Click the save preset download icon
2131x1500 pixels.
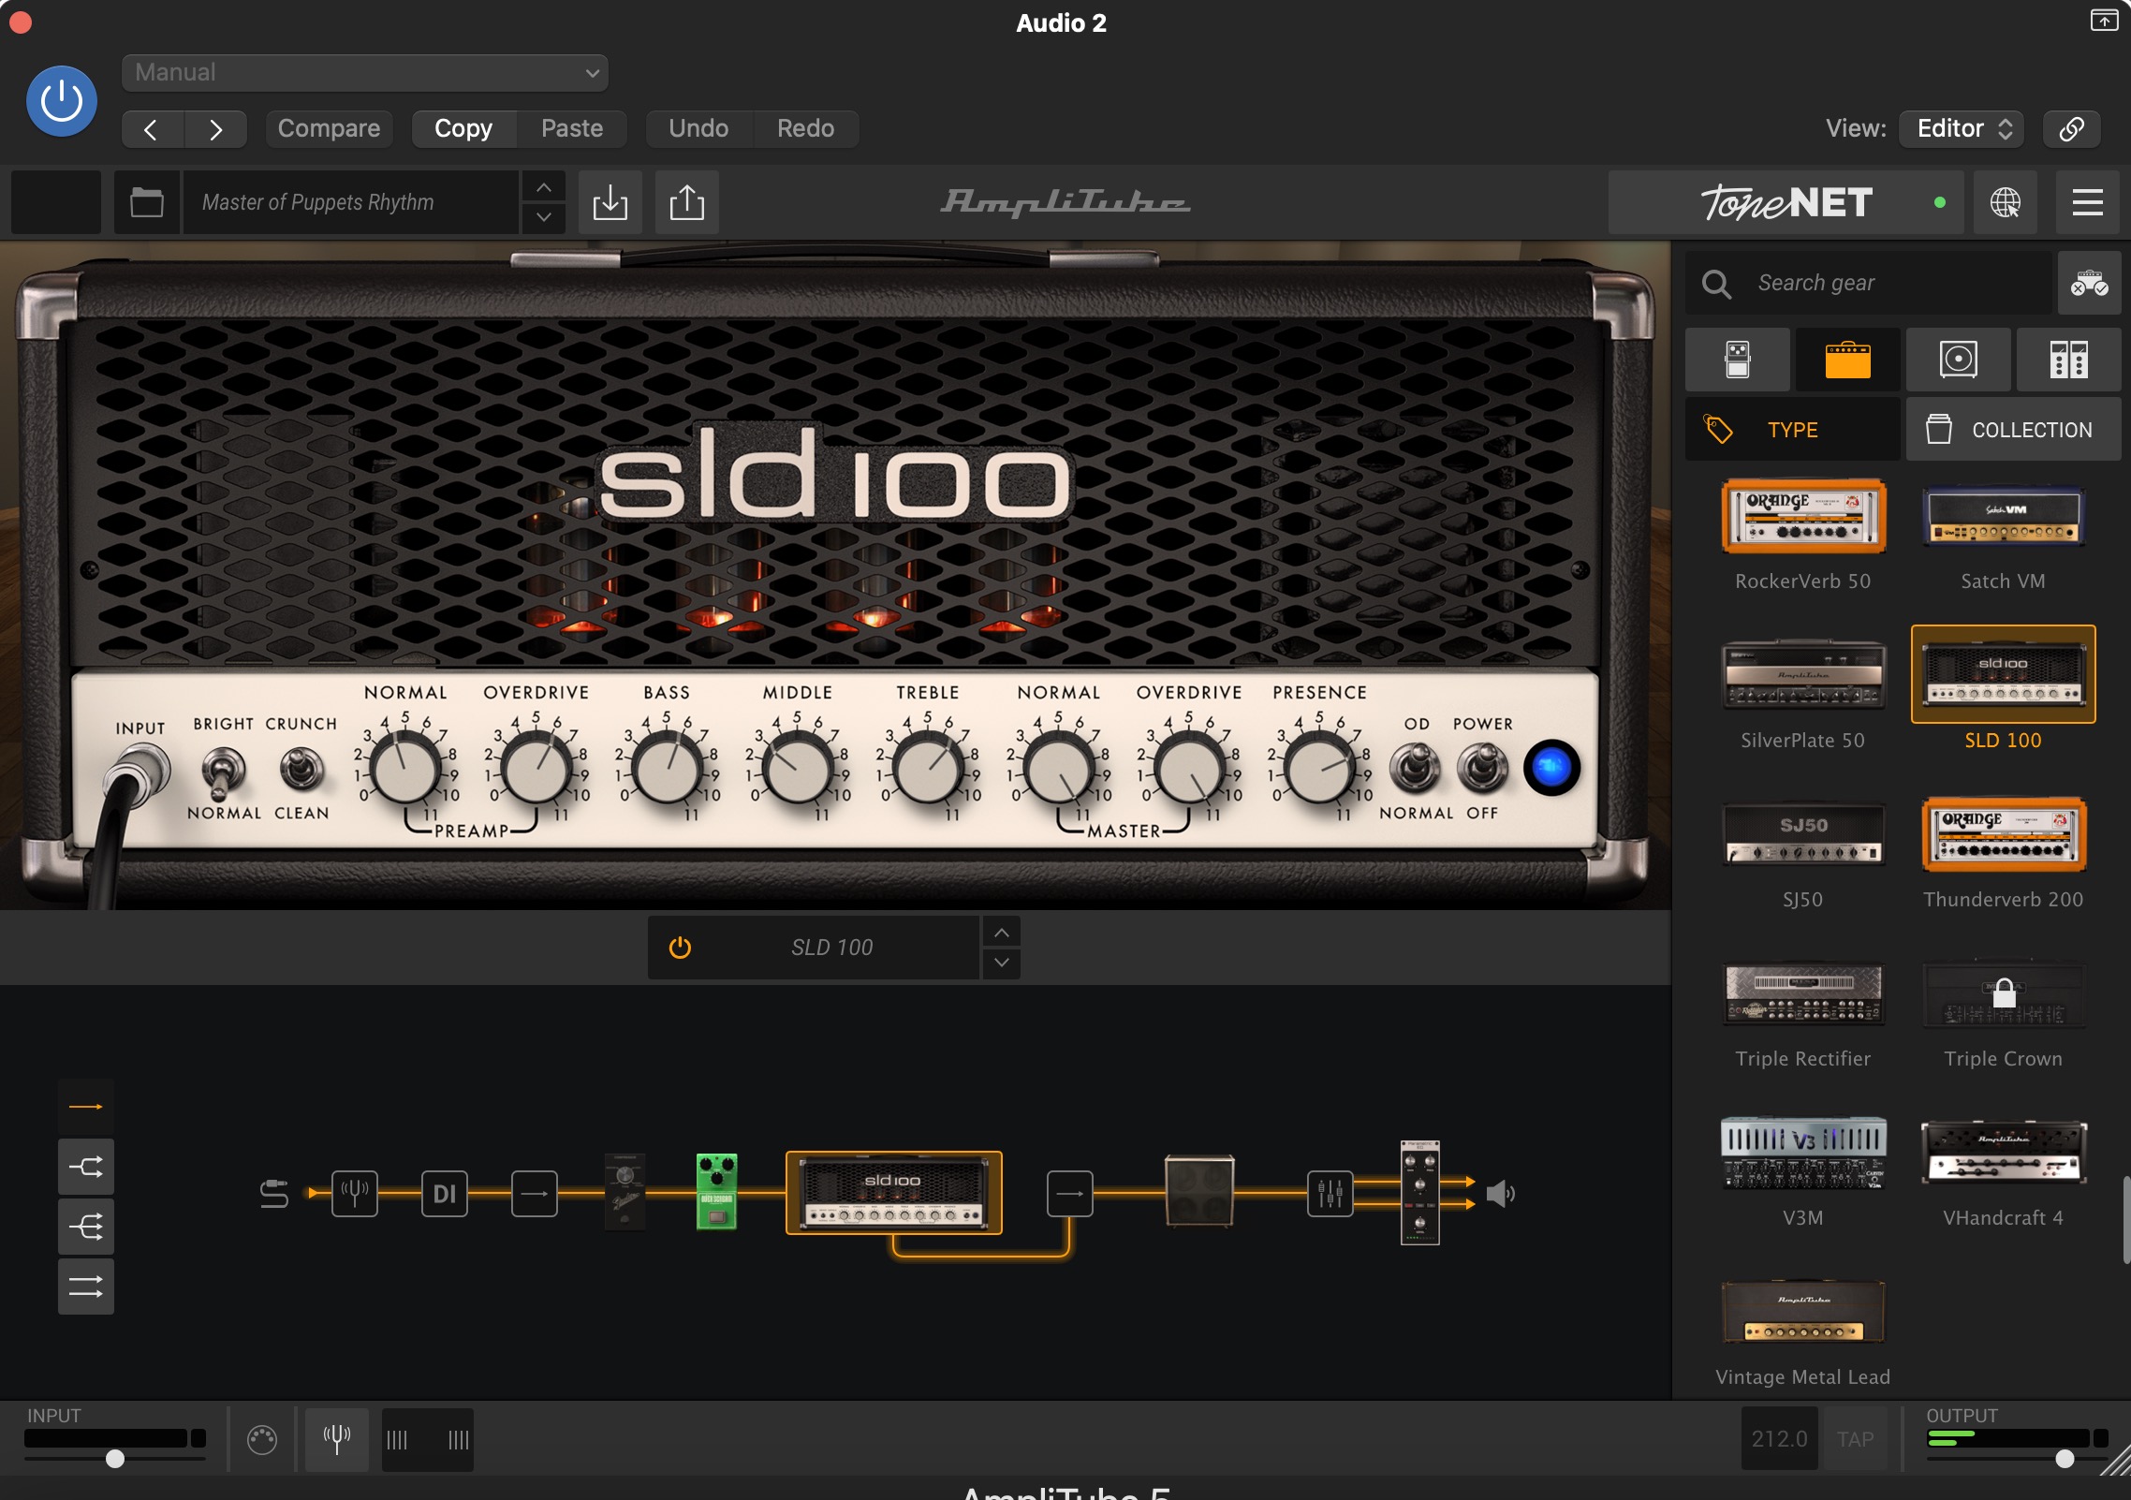(x=610, y=202)
